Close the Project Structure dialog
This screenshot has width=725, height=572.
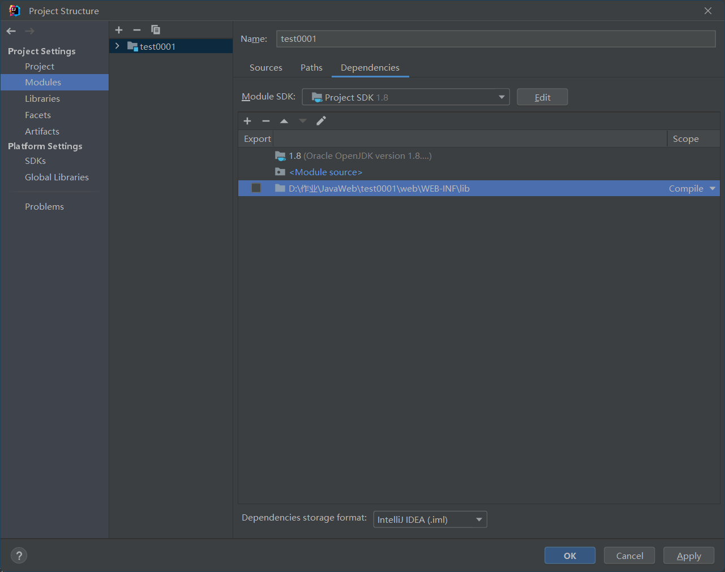(708, 11)
